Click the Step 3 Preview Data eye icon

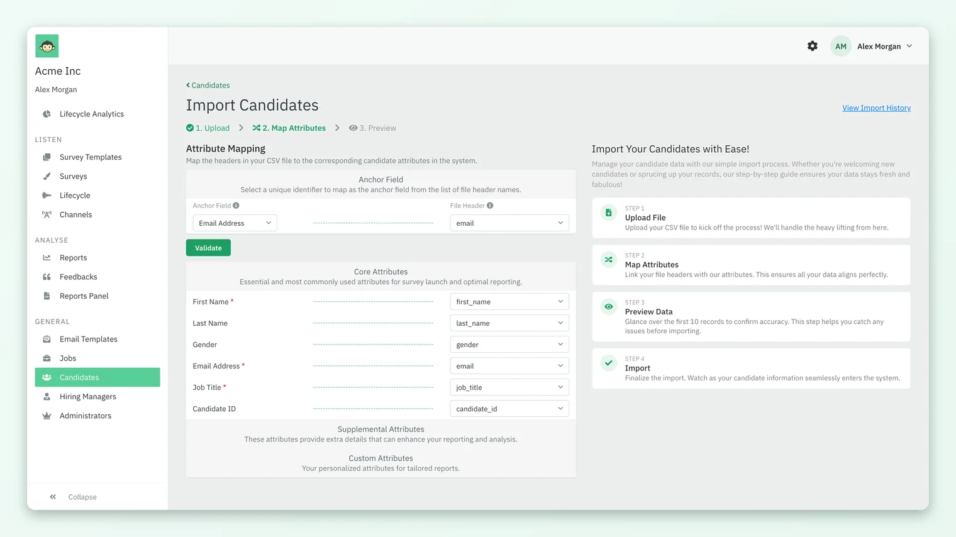tap(608, 307)
